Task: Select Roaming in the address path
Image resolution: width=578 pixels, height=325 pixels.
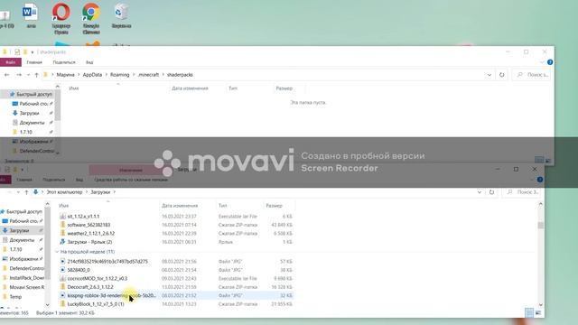Action: (x=120, y=75)
